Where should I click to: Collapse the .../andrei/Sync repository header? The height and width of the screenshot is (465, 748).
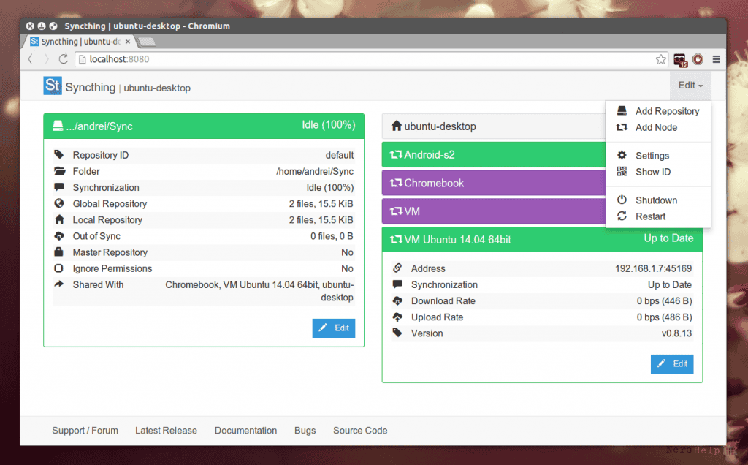coord(204,126)
